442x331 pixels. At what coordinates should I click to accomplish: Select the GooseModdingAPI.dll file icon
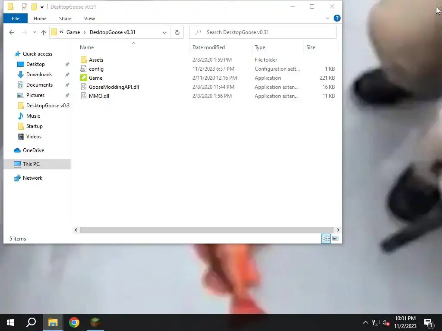[83, 87]
